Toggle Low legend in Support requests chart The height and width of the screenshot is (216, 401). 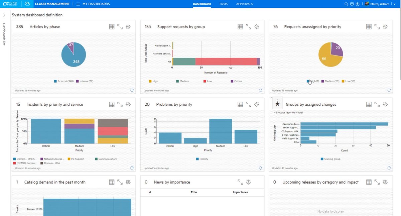[x=207, y=81]
